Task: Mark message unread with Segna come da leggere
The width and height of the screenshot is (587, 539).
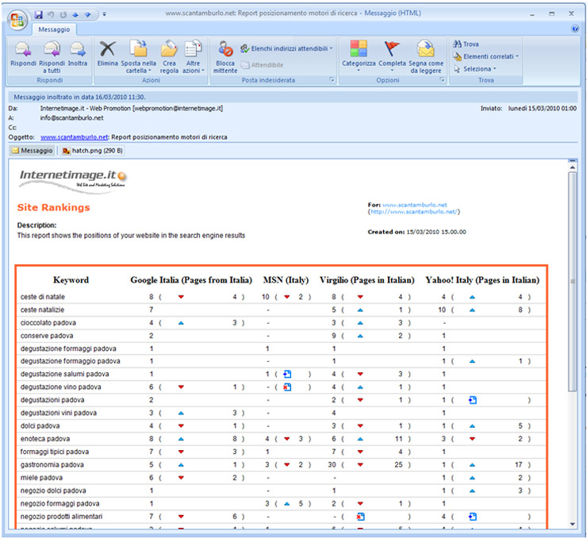Action: click(426, 57)
